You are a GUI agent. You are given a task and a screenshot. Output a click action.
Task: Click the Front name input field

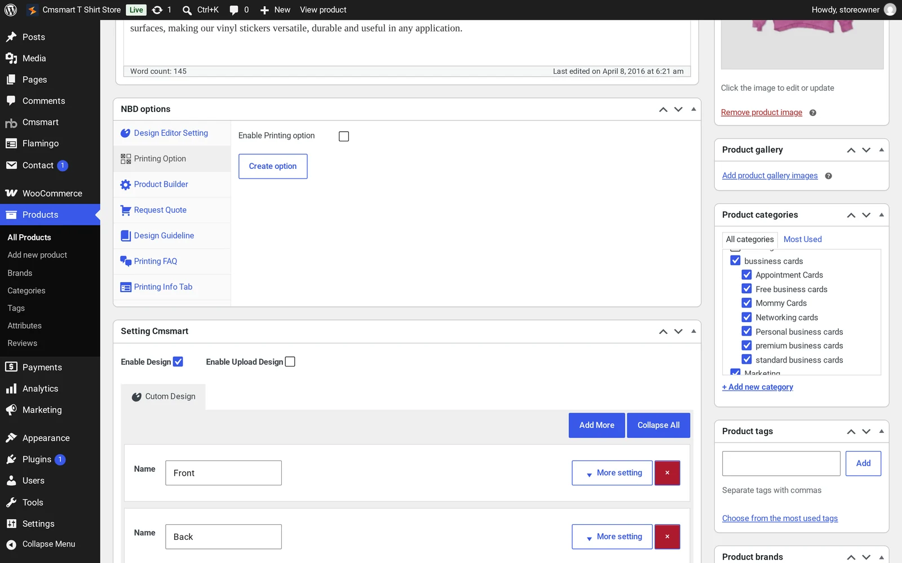tap(223, 473)
